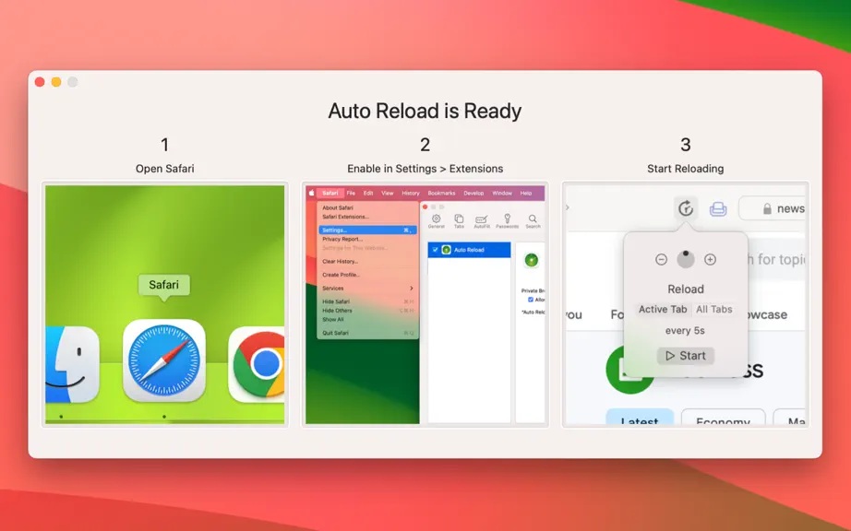Enable the Auto Reload extension checkbox
Viewport: 851px width, 531px height.
click(435, 250)
